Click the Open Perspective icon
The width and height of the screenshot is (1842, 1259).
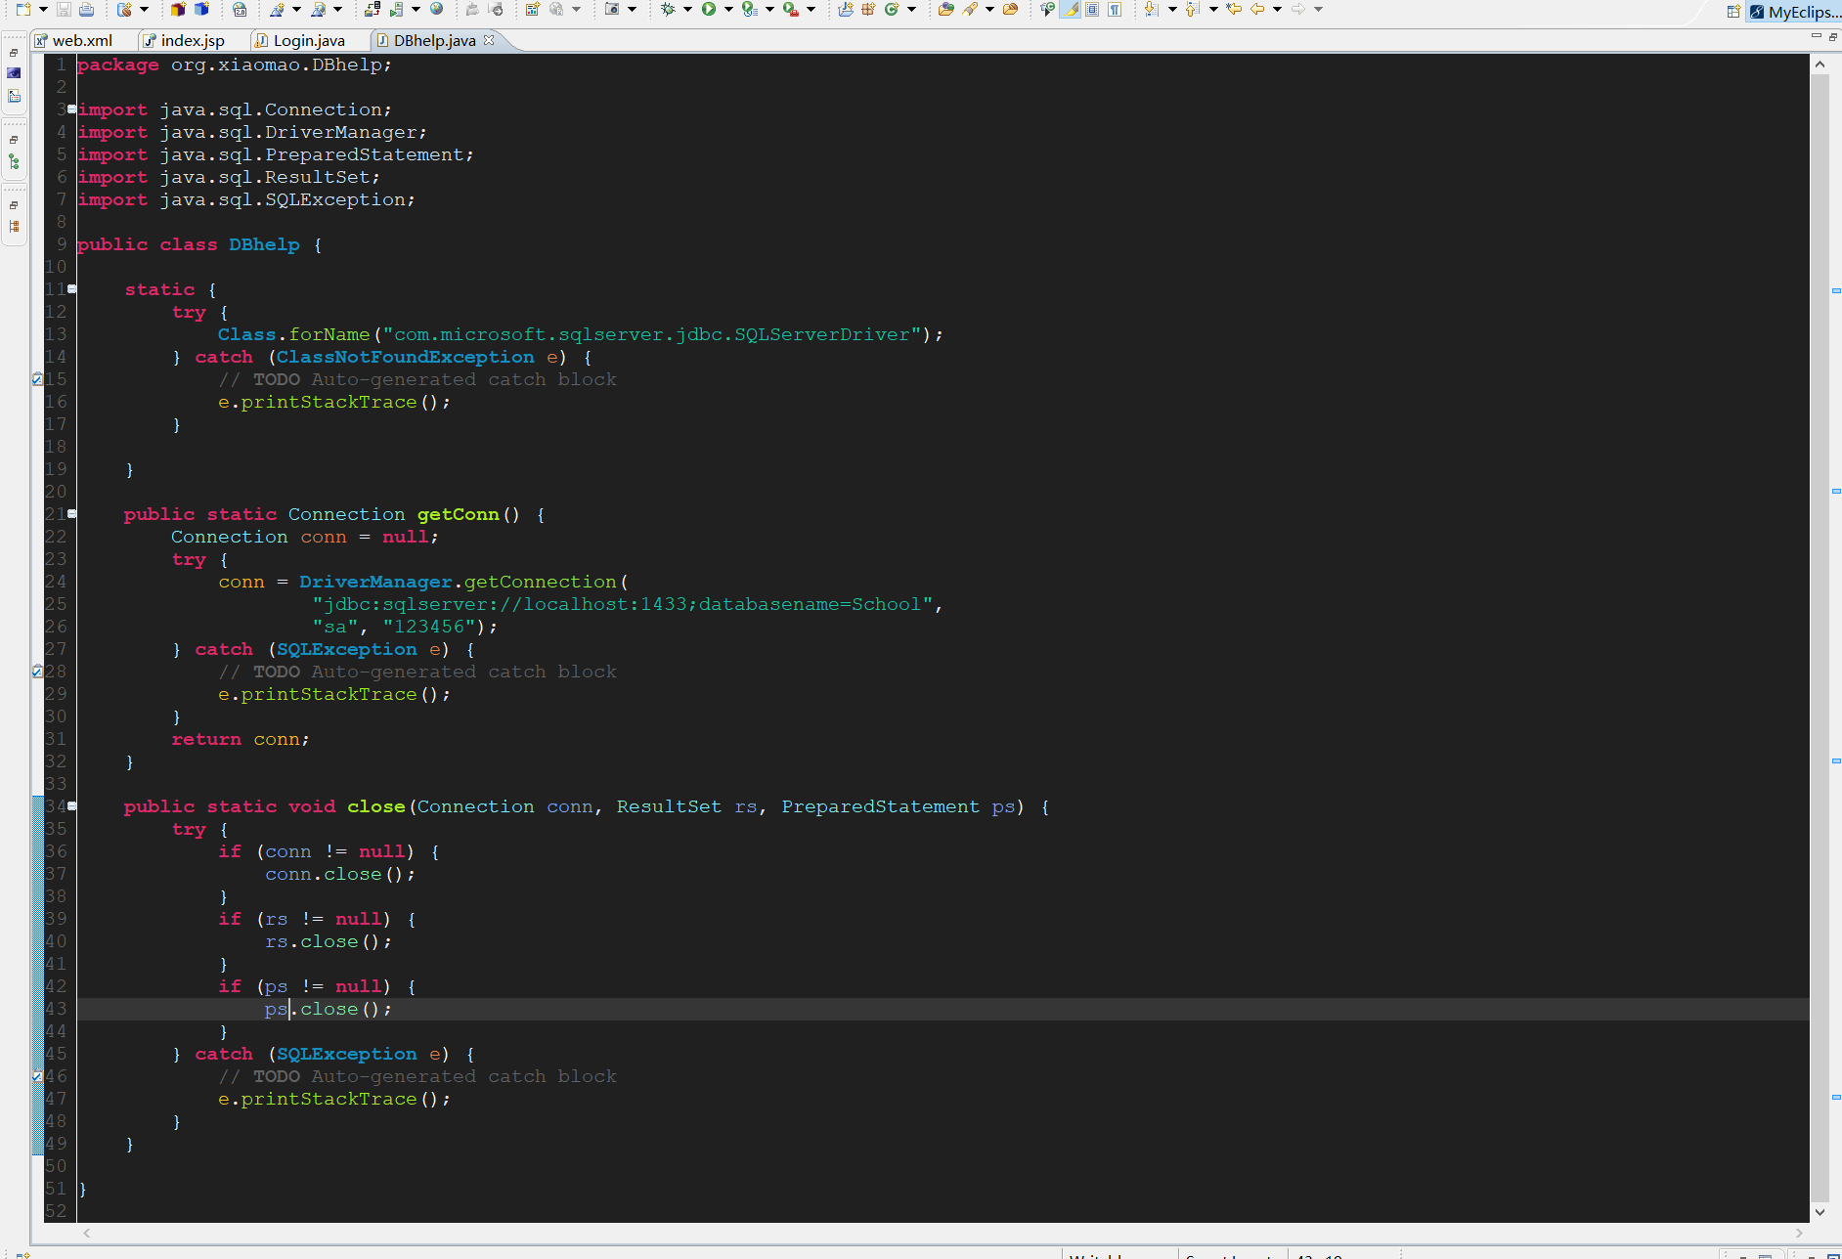point(1733,12)
